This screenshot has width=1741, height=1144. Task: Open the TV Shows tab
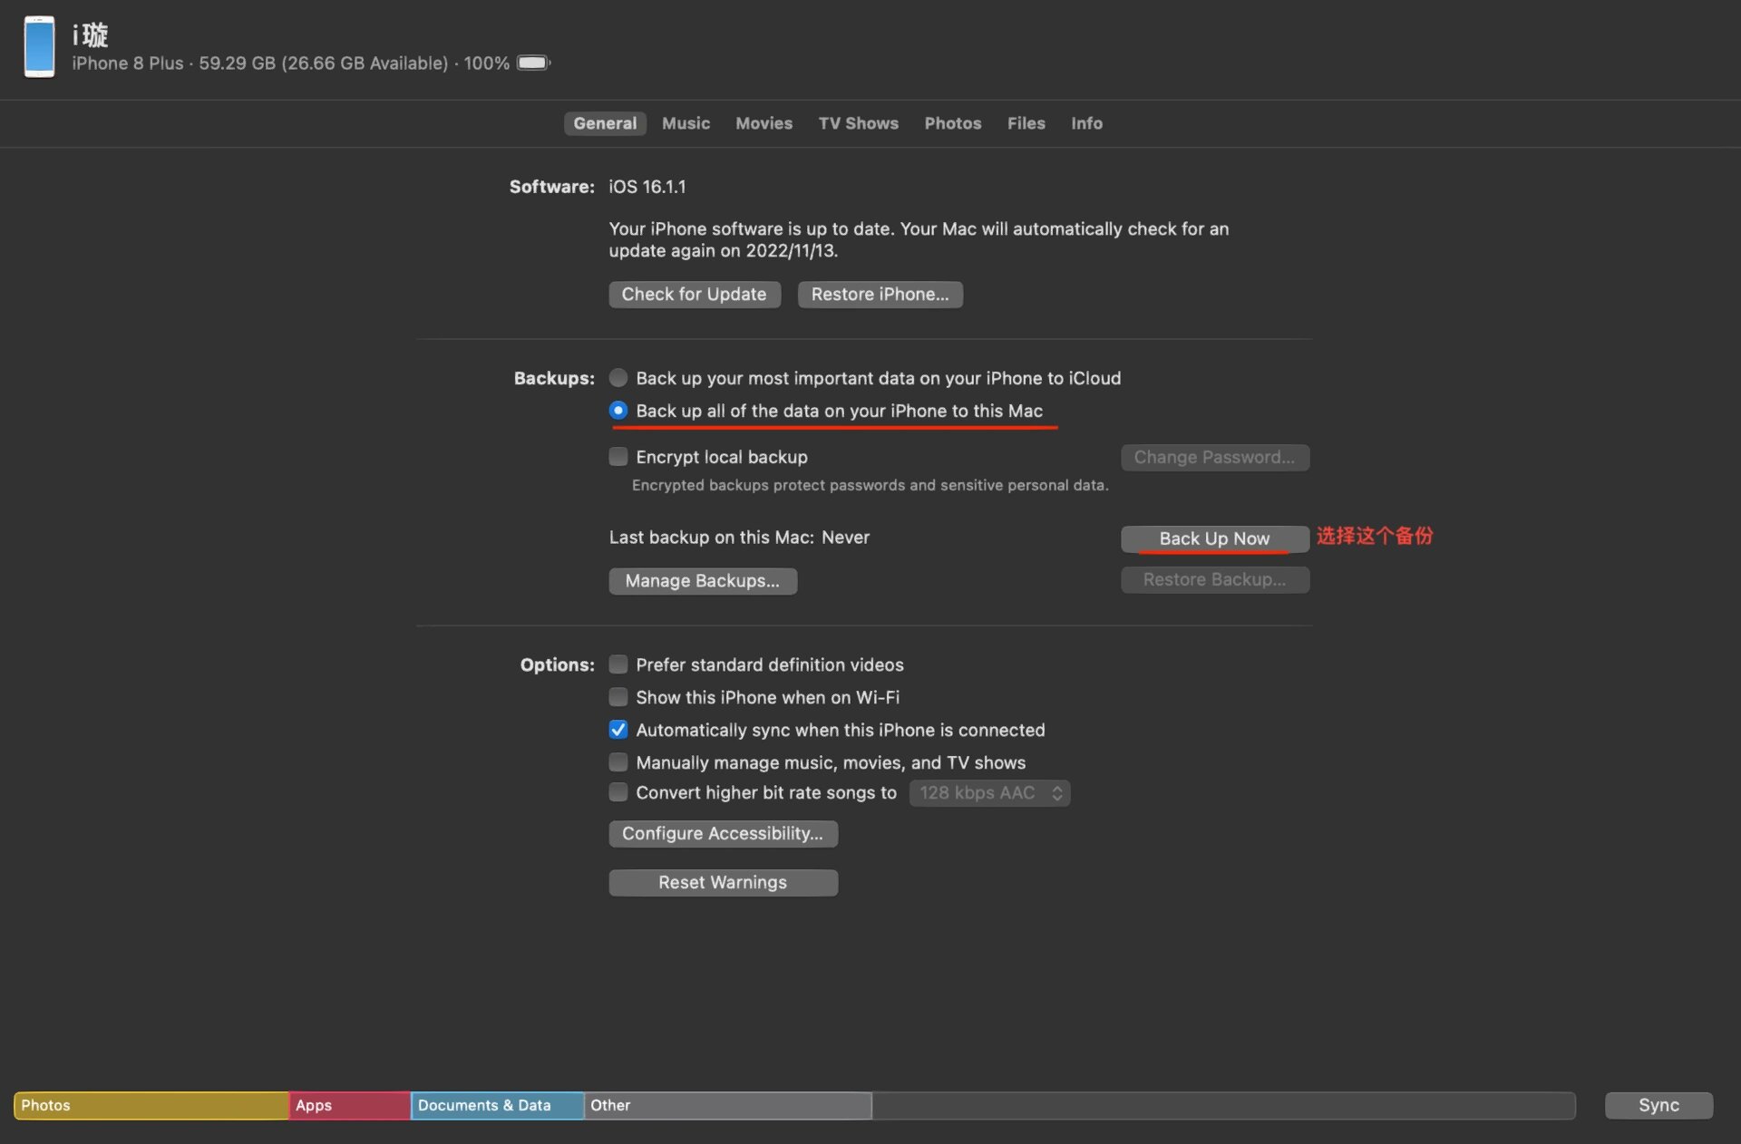(858, 123)
